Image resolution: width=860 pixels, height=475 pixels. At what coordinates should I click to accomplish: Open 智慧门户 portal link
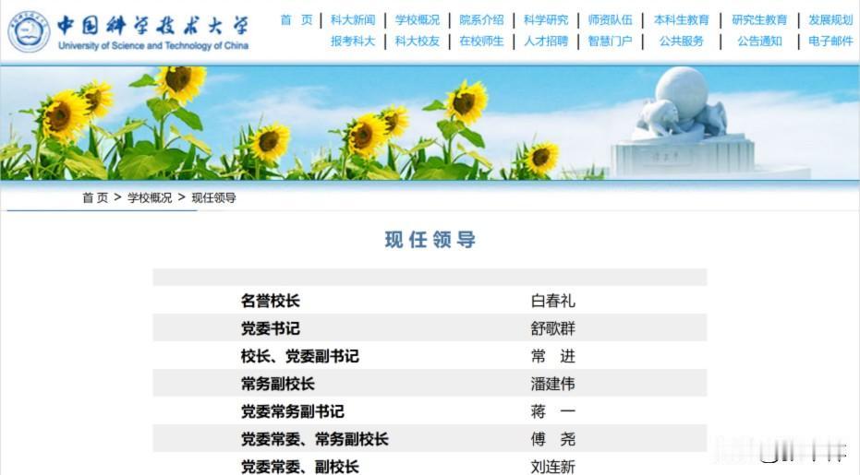[x=611, y=42]
